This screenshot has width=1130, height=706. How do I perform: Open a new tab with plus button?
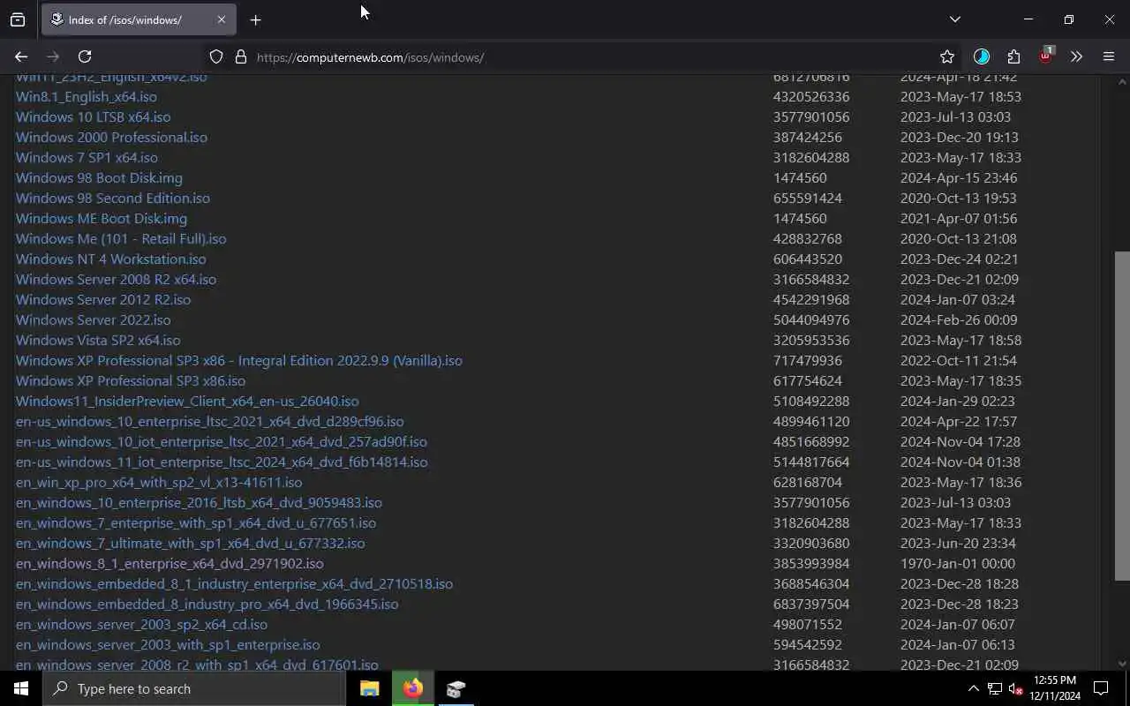[255, 19]
